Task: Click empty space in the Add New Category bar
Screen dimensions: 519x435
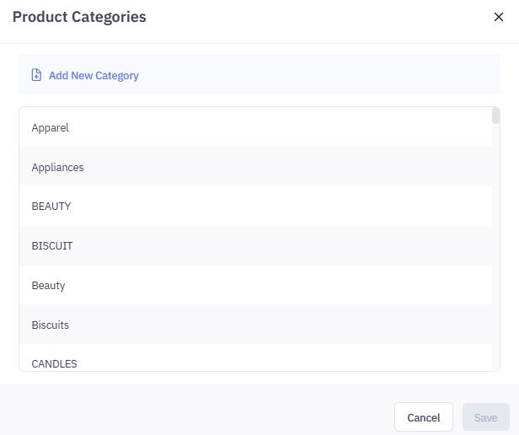Action: coord(320,75)
